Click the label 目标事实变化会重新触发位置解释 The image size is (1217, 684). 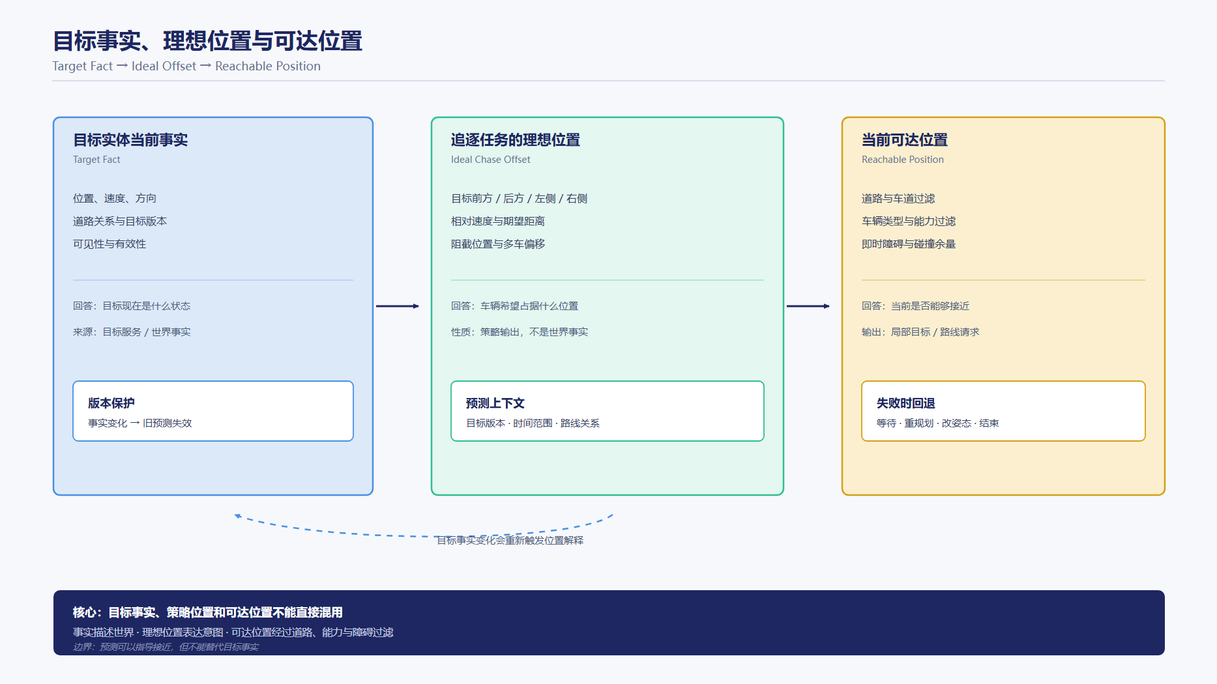tap(510, 540)
